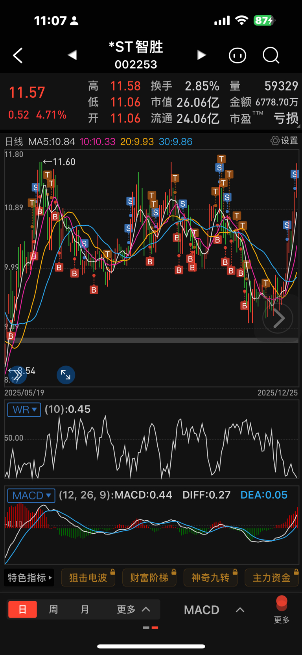Tap the B marker at chart's bottom left
The image size is (302, 655).
[11, 336]
